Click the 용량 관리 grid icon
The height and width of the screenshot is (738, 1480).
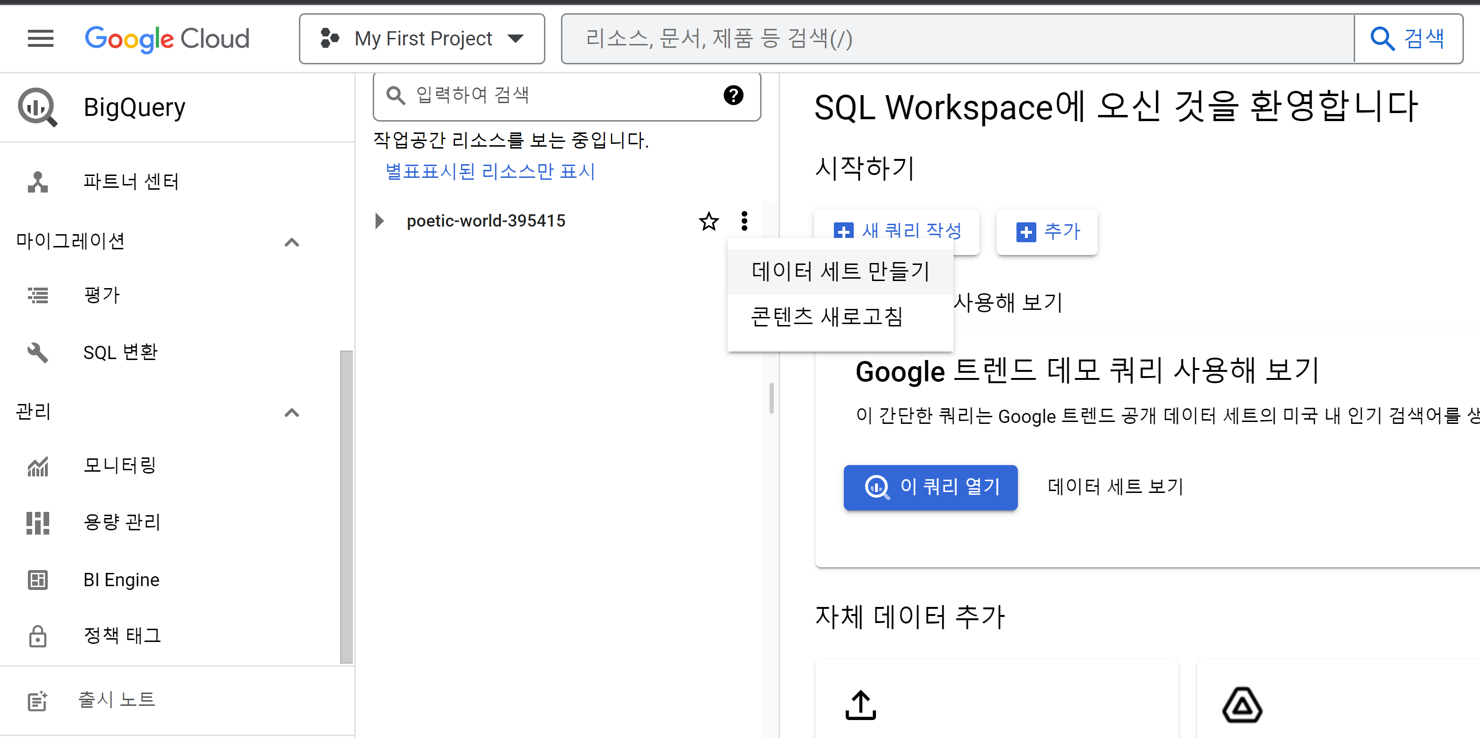tap(38, 522)
